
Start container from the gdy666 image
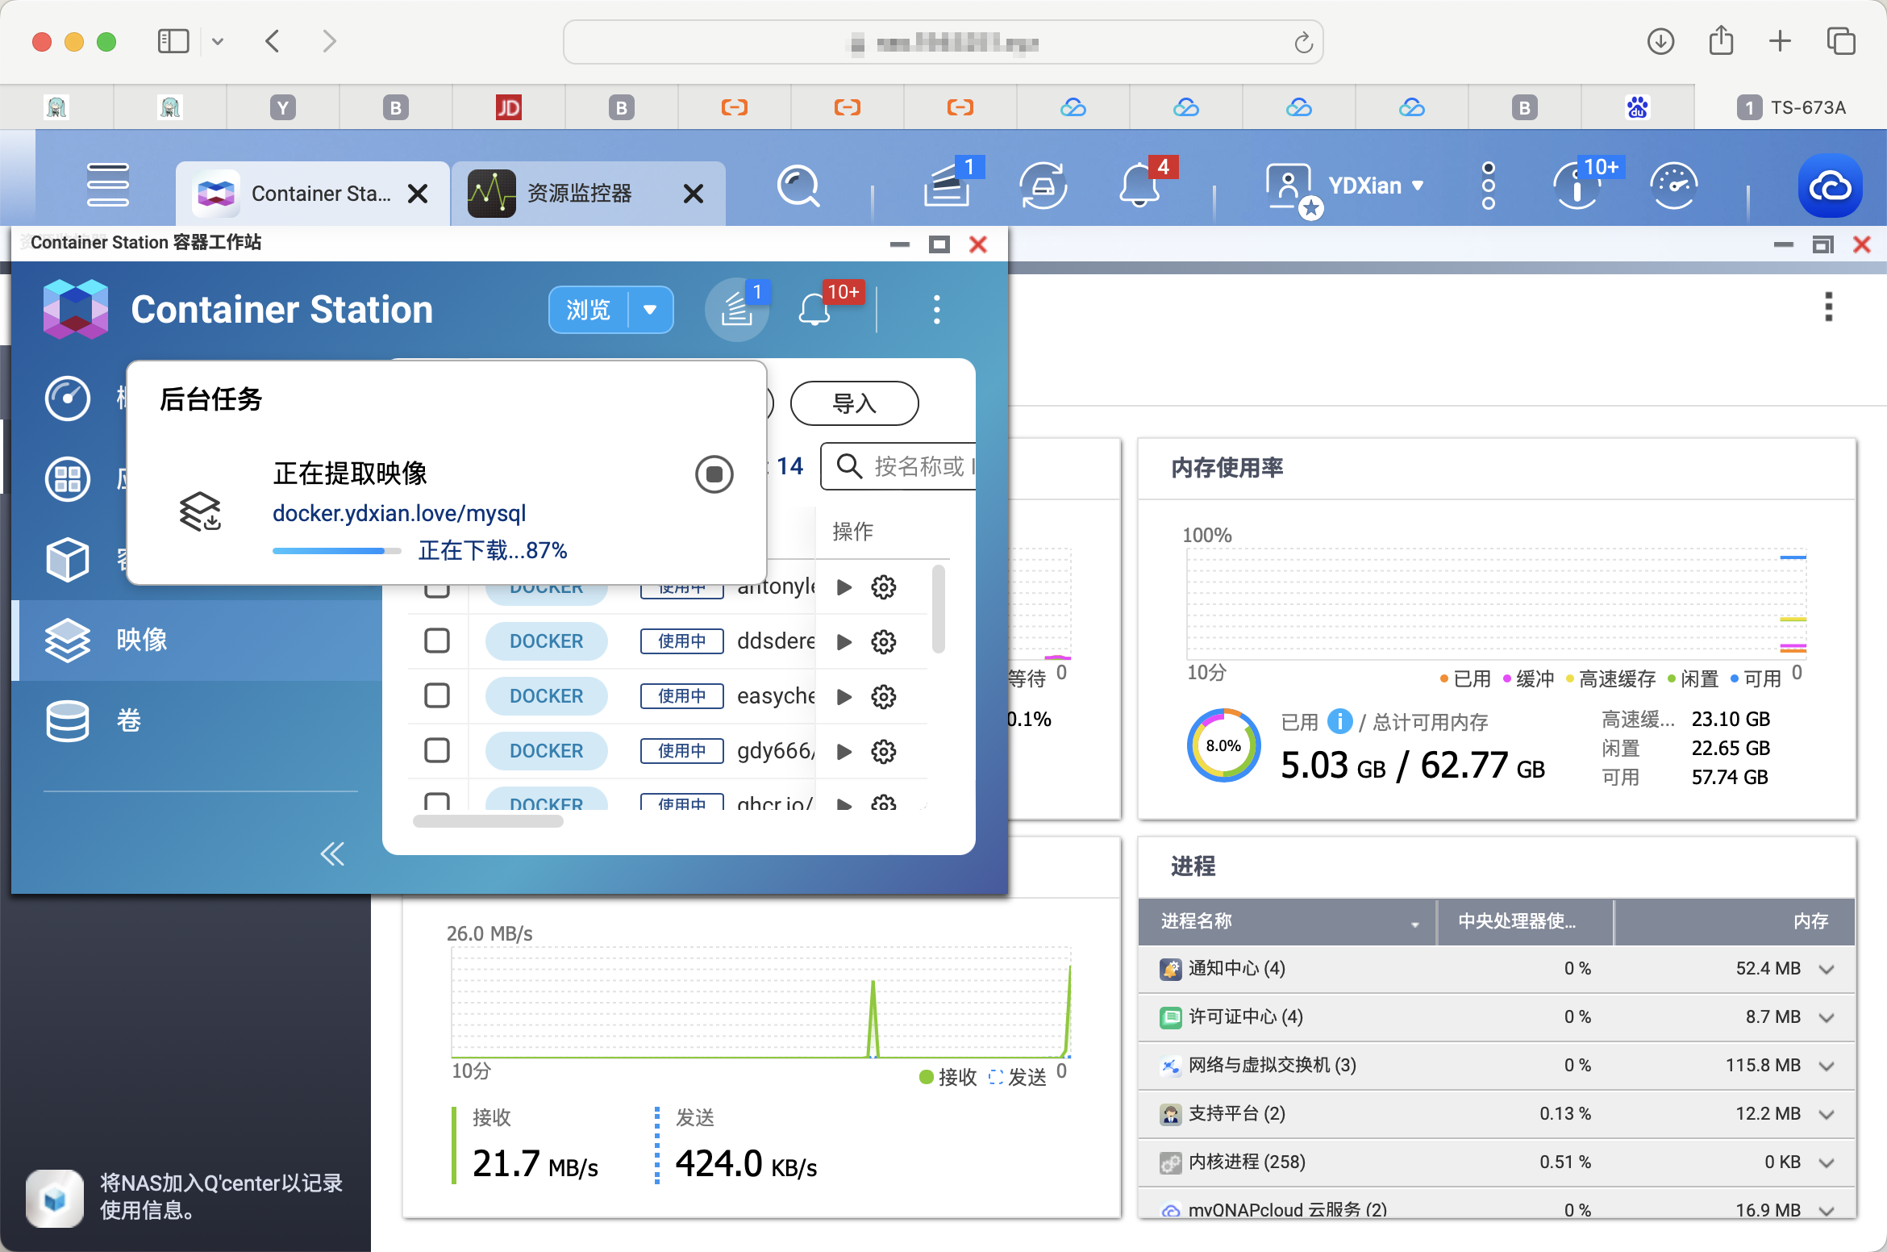coord(844,752)
